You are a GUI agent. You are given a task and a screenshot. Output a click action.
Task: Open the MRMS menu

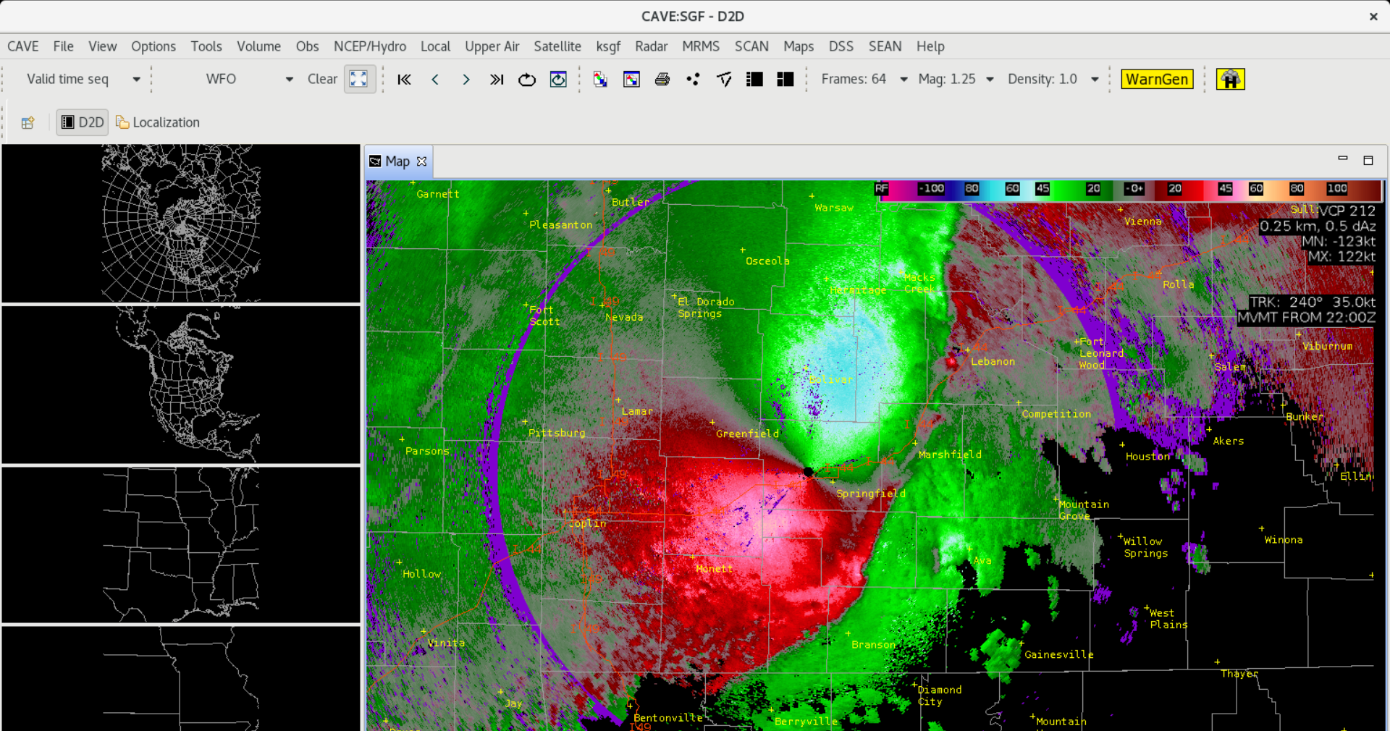(x=701, y=46)
